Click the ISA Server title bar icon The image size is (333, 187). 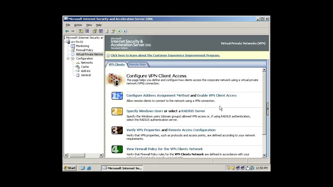[66, 19]
